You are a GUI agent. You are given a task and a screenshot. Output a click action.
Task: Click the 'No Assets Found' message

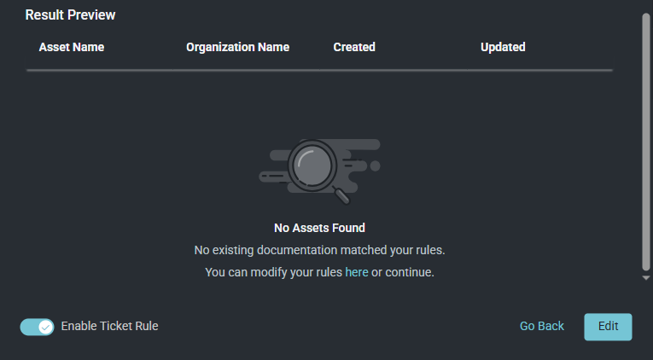[x=319, y=228]
